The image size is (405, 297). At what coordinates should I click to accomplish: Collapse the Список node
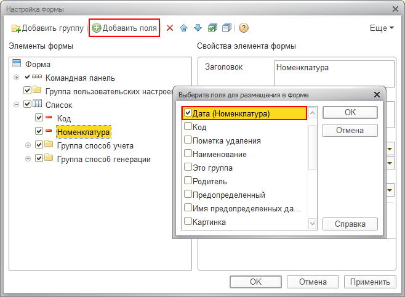16,105
